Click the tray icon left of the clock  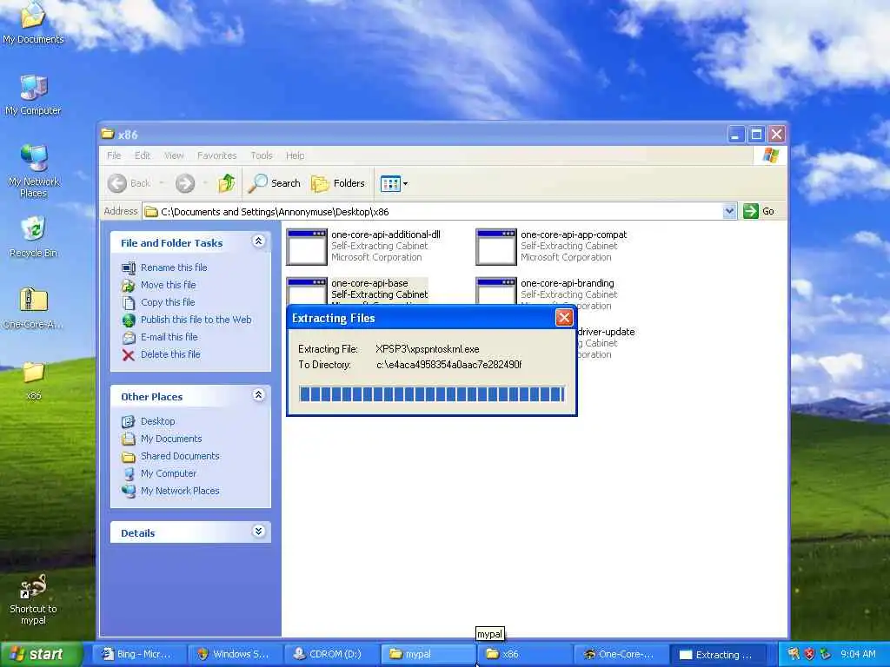(826, 654)
